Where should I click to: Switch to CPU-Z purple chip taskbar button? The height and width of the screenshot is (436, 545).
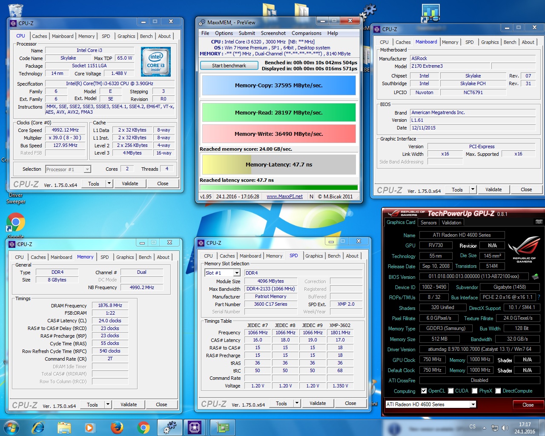(x=195, y=427)
